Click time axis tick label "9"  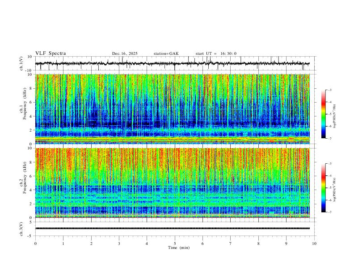286,244
